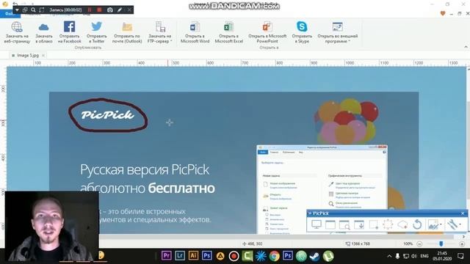Screen dimensions: 470x264
Task: Open Camtasia green icon in taskbar
Action: pyautogui.click(x=247, y=256)
